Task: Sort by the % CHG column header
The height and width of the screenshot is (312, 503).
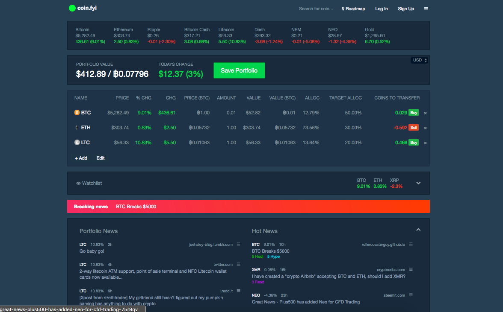Action: 143,98
